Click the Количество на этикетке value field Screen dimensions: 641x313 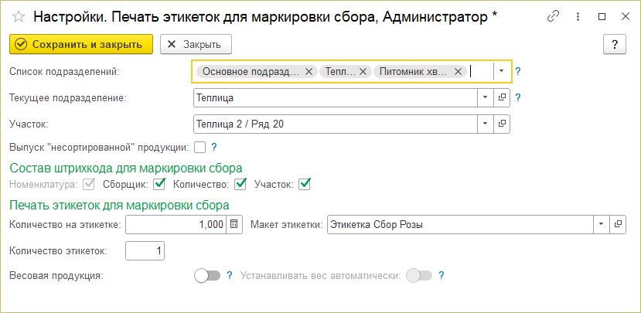coord(176,224)
